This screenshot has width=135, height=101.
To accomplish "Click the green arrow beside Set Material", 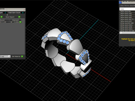I will (22, 56).
